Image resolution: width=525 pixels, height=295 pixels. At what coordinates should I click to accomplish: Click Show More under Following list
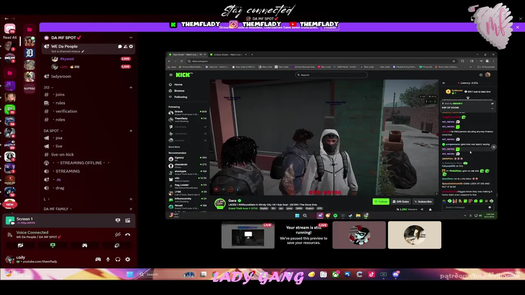coord(174,147)
